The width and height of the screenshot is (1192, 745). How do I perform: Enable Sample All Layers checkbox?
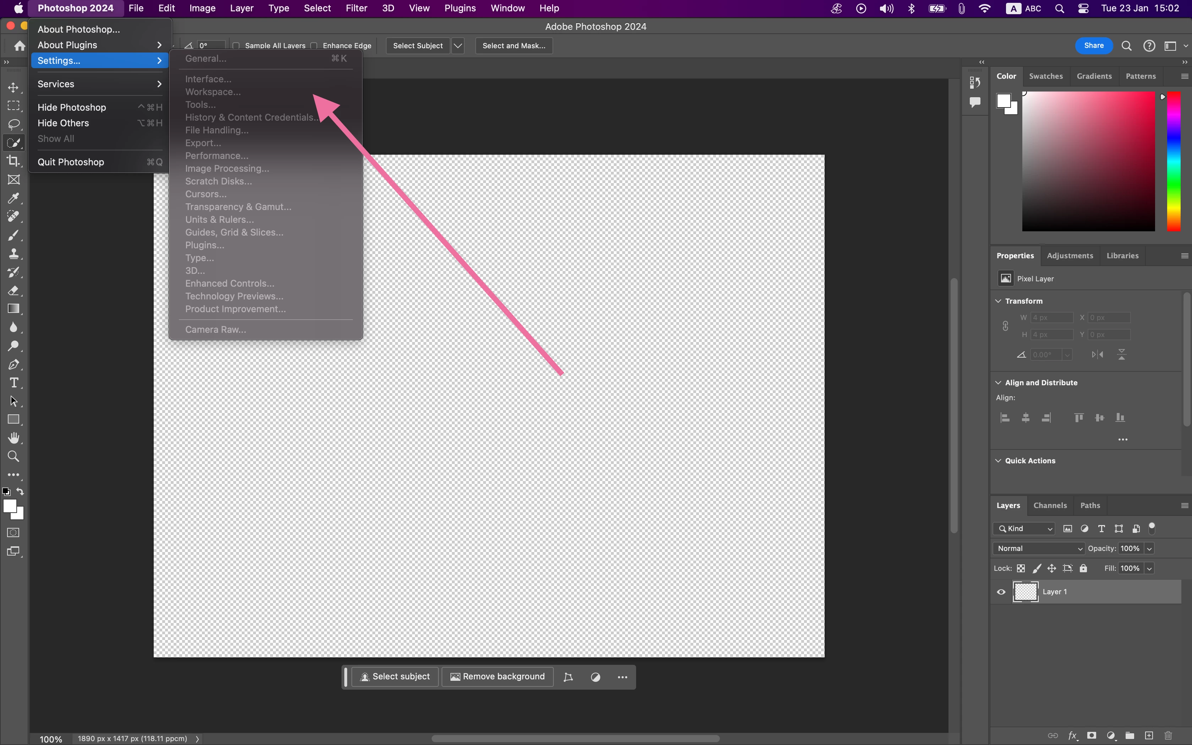coord(236,46)
